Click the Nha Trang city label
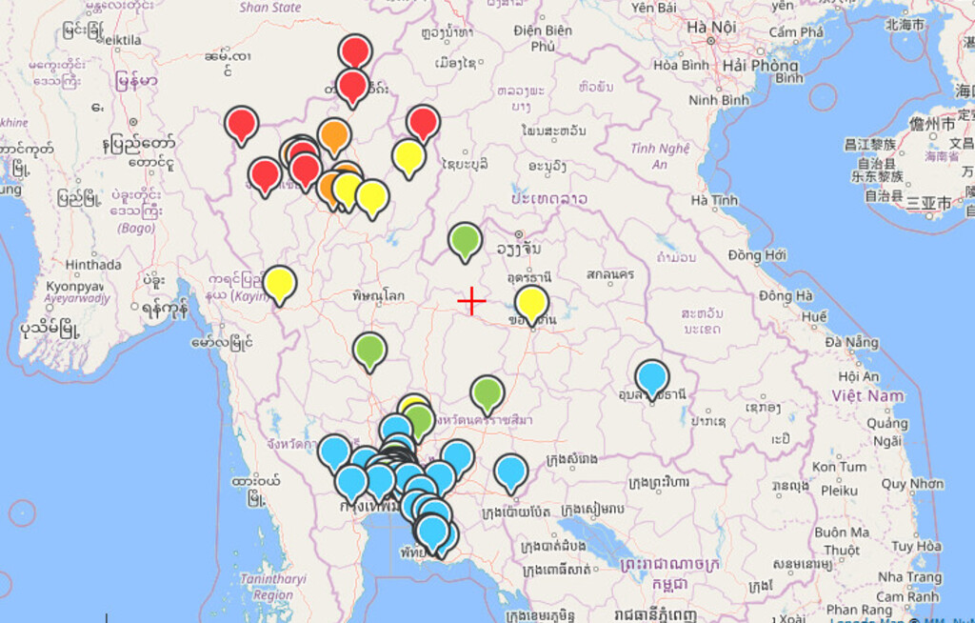 pyautogui.click(x=908, y=577)
